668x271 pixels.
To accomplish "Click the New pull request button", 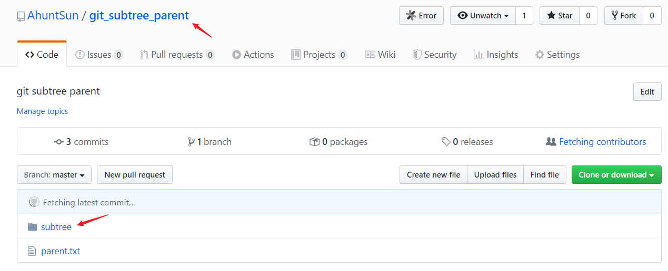I will [x=135, y=175].
